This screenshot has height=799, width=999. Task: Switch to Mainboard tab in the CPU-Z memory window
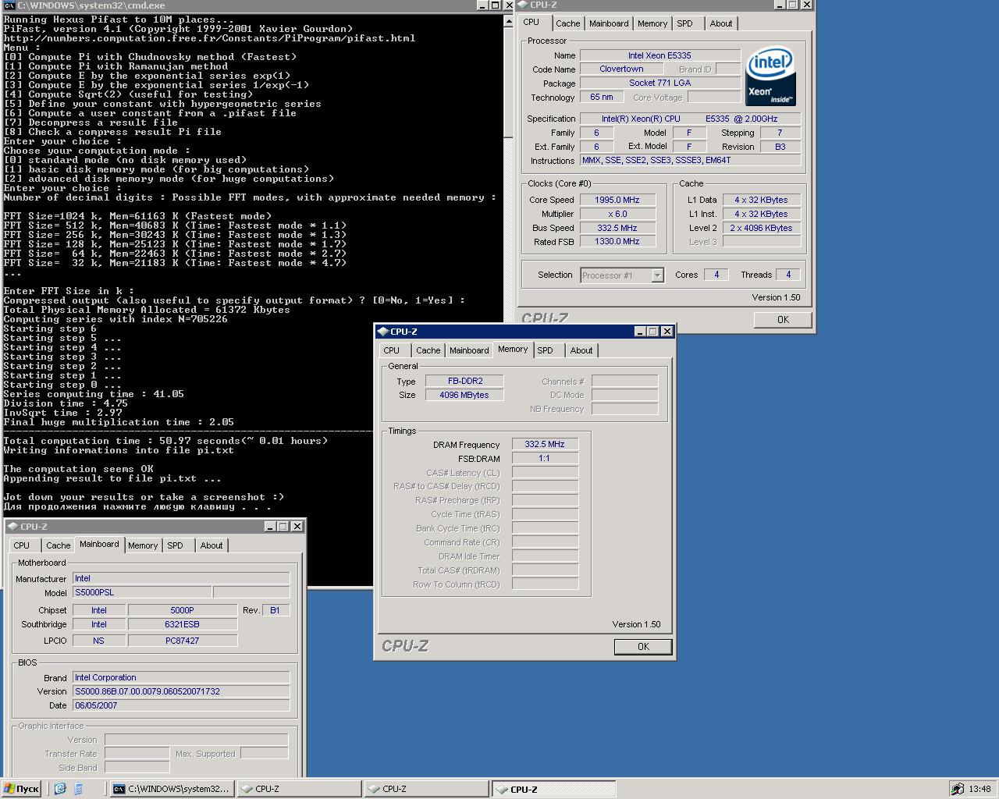[x=469, y=350]
